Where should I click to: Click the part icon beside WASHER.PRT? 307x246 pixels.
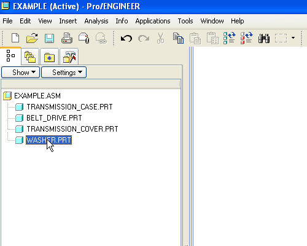(20, 140)
